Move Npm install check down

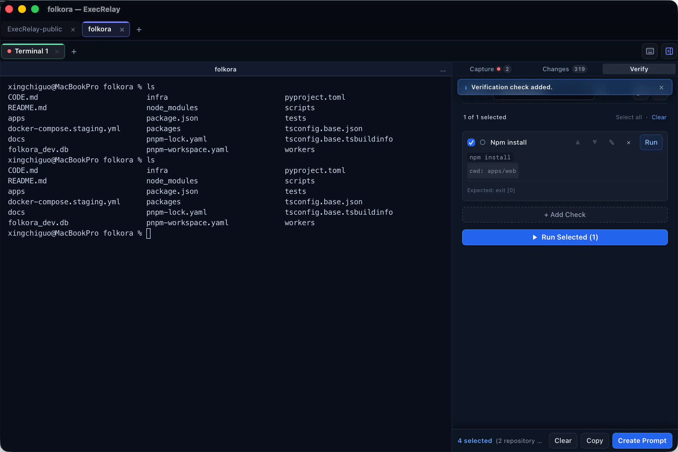(x=594, y=142)
